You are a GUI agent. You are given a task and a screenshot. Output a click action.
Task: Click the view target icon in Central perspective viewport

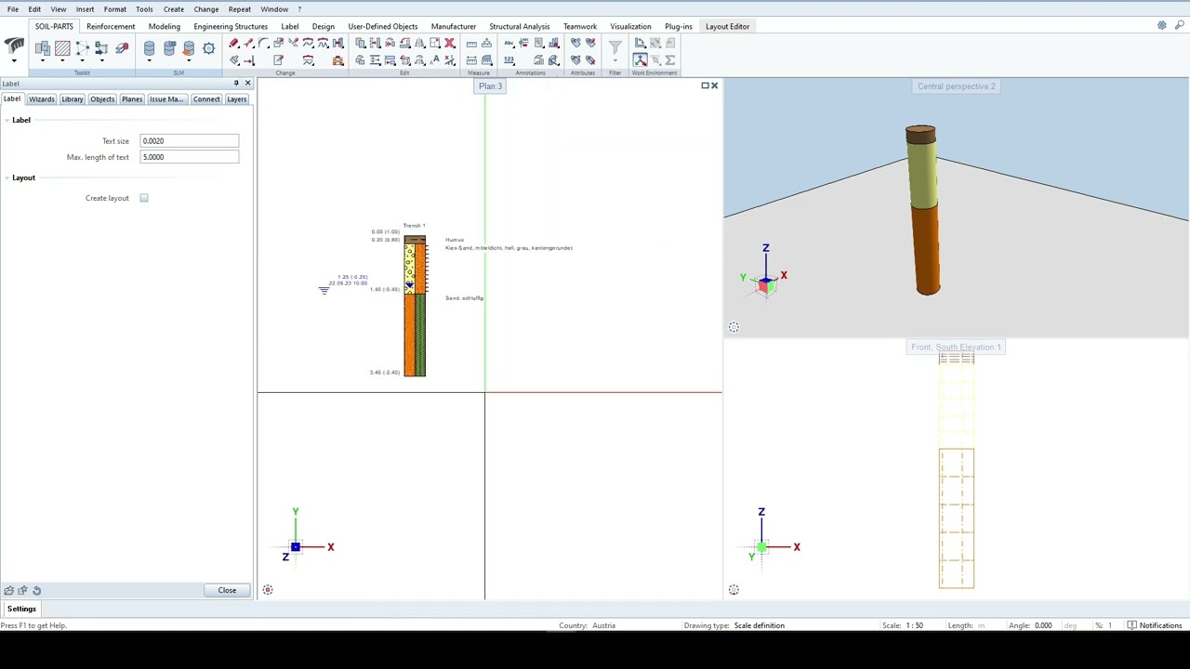click(734, 327)
